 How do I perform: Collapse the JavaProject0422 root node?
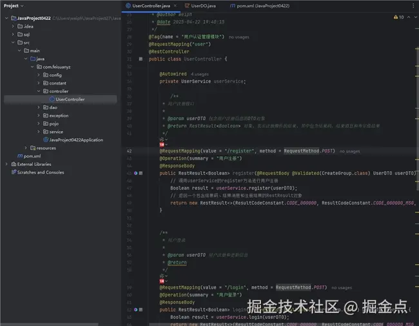click(x=6, y=18)
